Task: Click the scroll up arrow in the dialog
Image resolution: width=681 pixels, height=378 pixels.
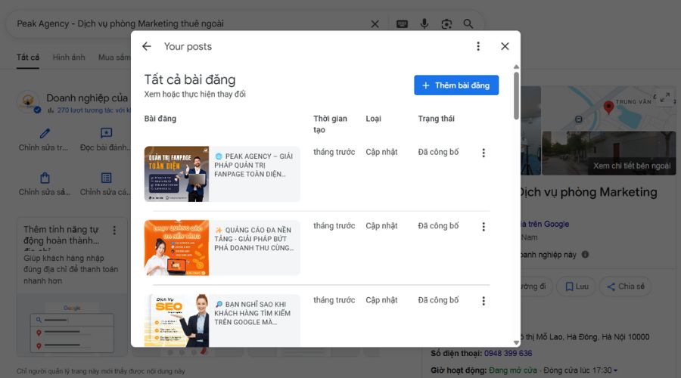Action: click(516, 67)
